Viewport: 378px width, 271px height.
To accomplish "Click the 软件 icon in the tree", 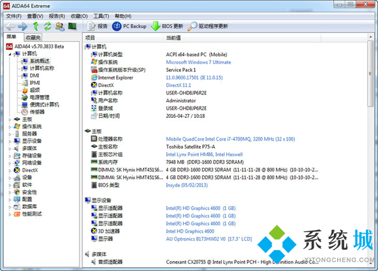I will (17, 185).
